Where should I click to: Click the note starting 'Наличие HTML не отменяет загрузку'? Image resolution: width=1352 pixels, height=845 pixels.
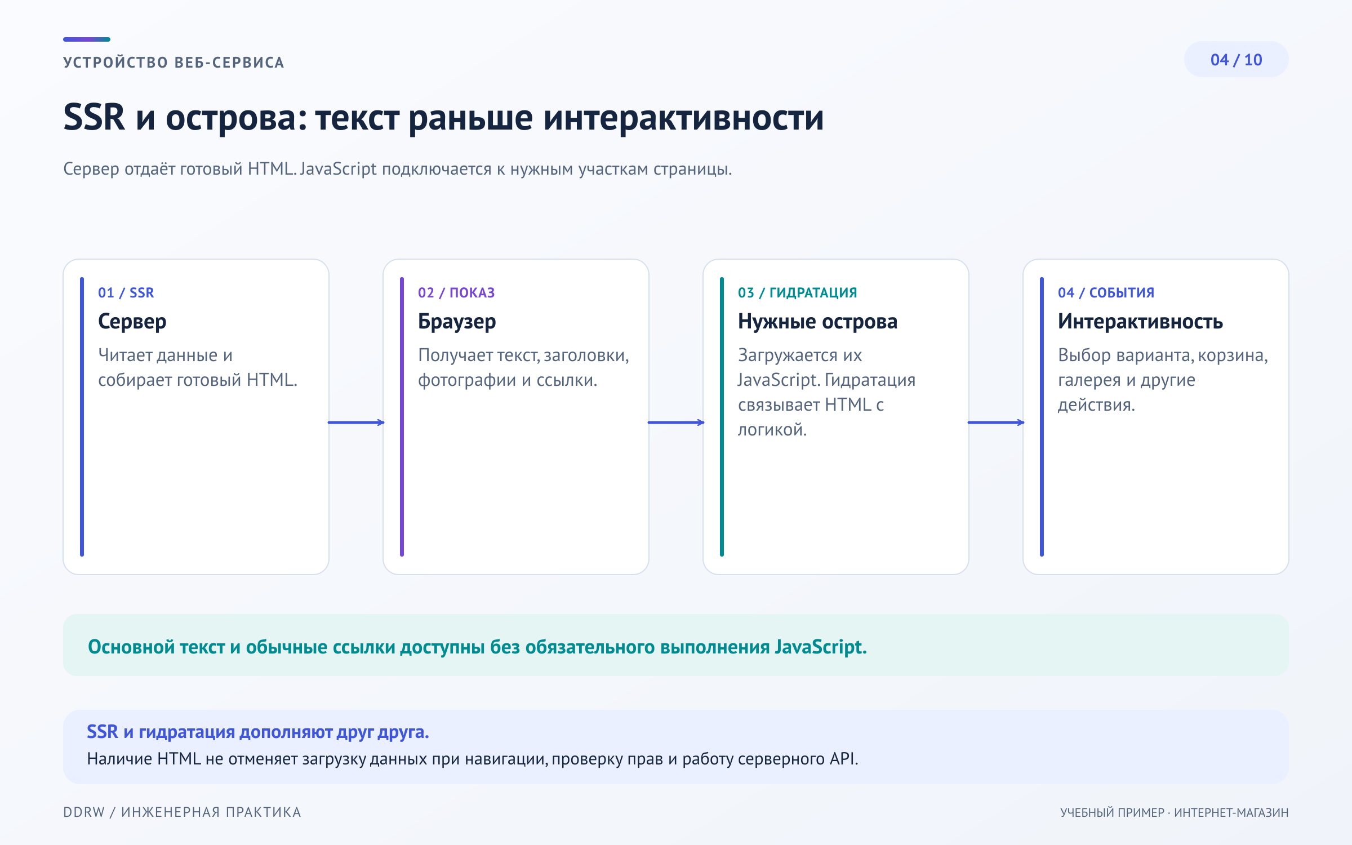472,759
